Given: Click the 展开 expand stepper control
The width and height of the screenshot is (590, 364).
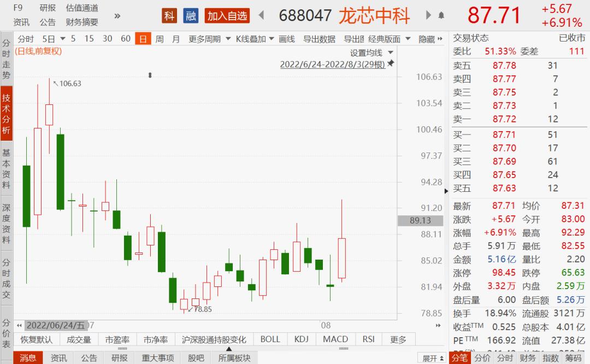Looking at the screenshot, I should [x=433, y=358].
